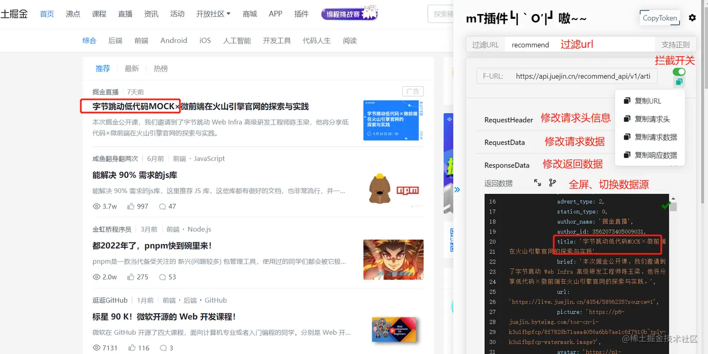
Task: Click the like icon showing 275
Action: point(131,277)
